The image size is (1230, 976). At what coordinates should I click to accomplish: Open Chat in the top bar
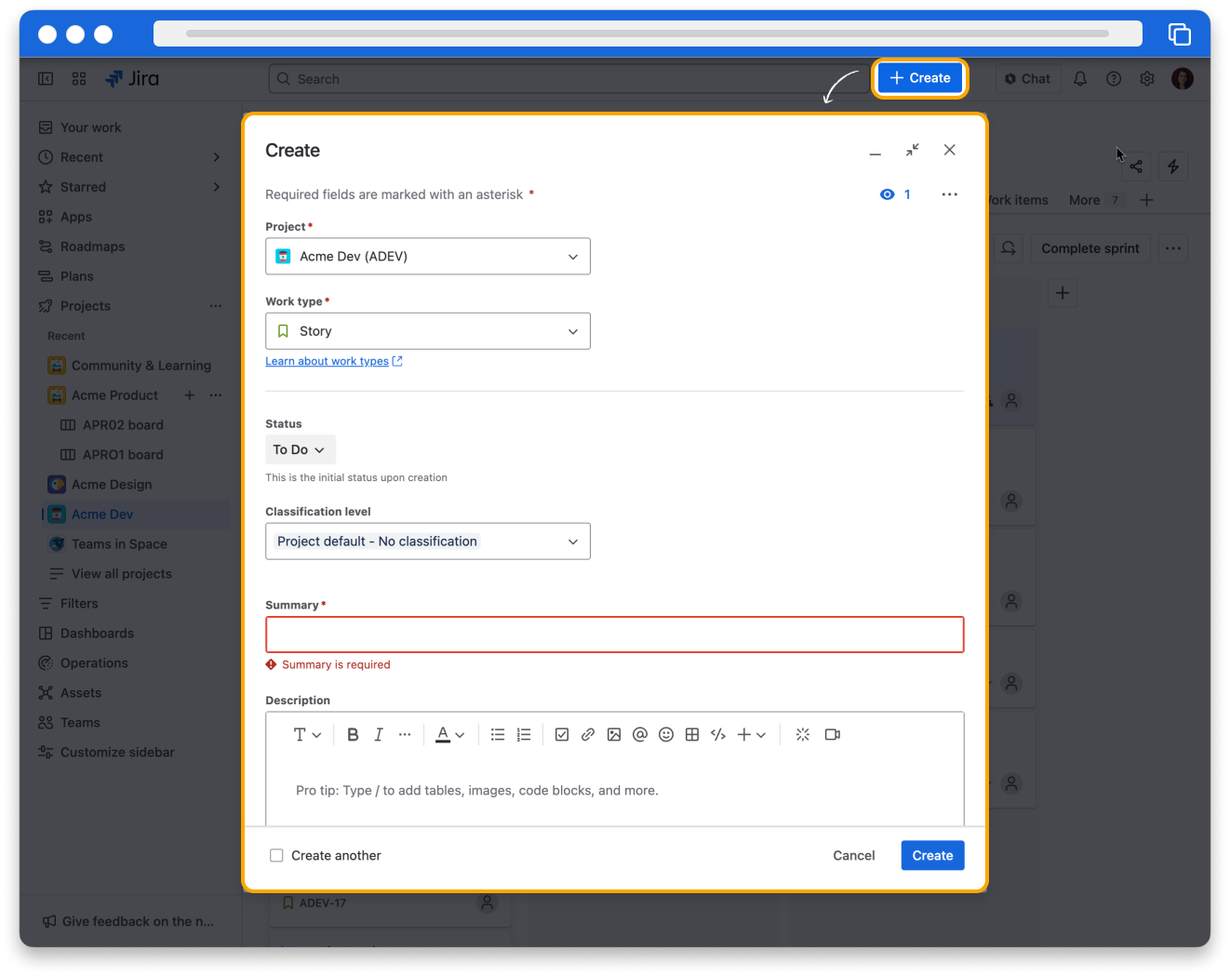[1027, 79]
